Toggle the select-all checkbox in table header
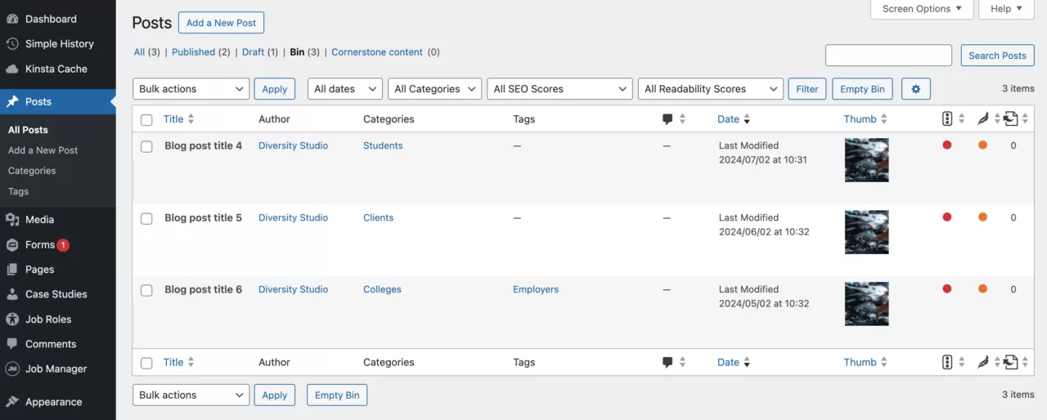Viewport: 1047px width, 420px height. tap(146, 120)
